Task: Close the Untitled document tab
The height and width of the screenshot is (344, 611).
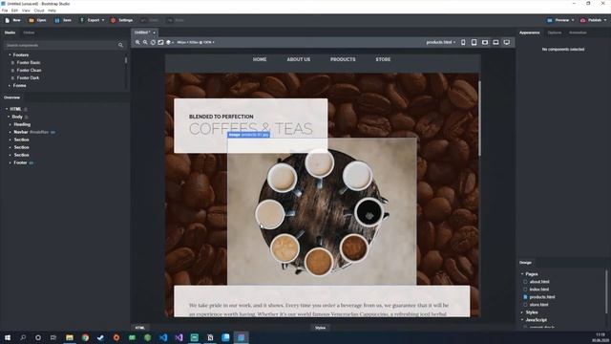Action: click(x=154, y=32)
